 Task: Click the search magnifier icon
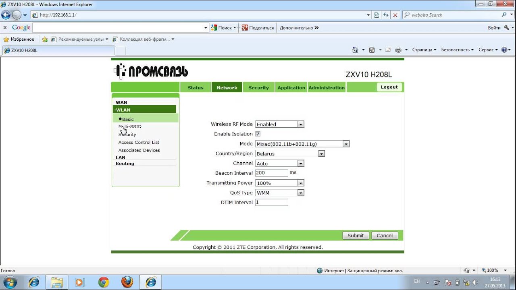[504, 14]
